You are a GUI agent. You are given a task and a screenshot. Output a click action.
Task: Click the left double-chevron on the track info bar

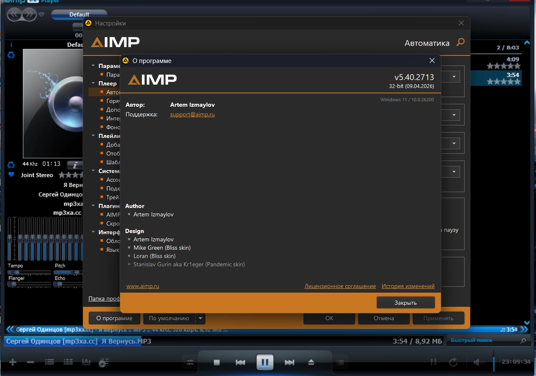[x=10, y=329]
